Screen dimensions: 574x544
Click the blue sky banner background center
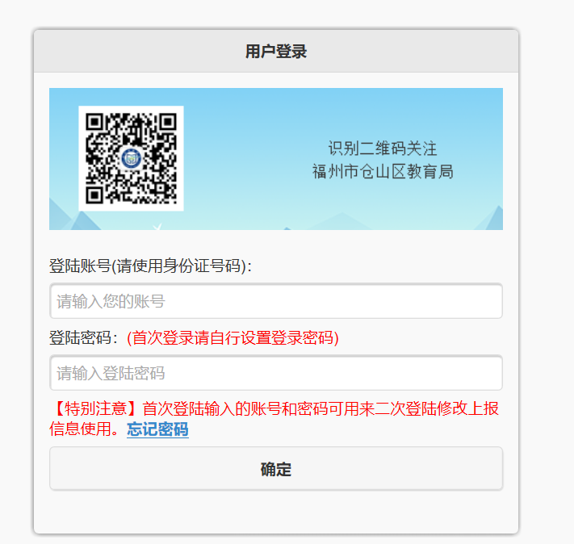(276, 159)
